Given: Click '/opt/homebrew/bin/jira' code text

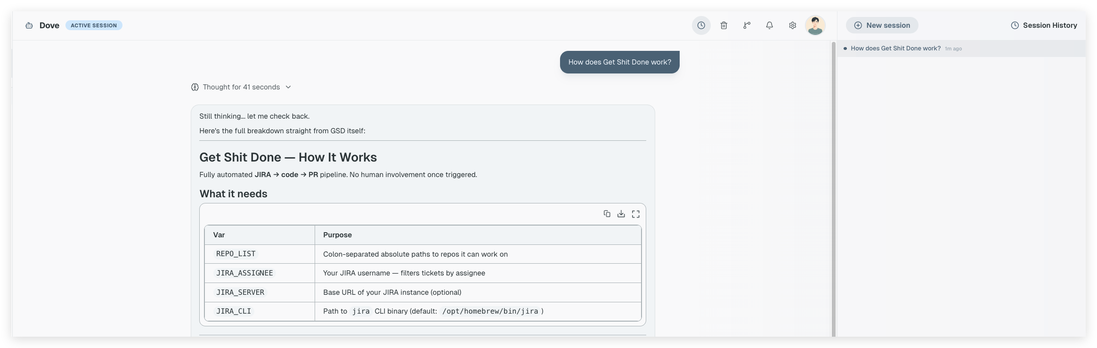Looking at the screenshot, I should tap(490, 311).
